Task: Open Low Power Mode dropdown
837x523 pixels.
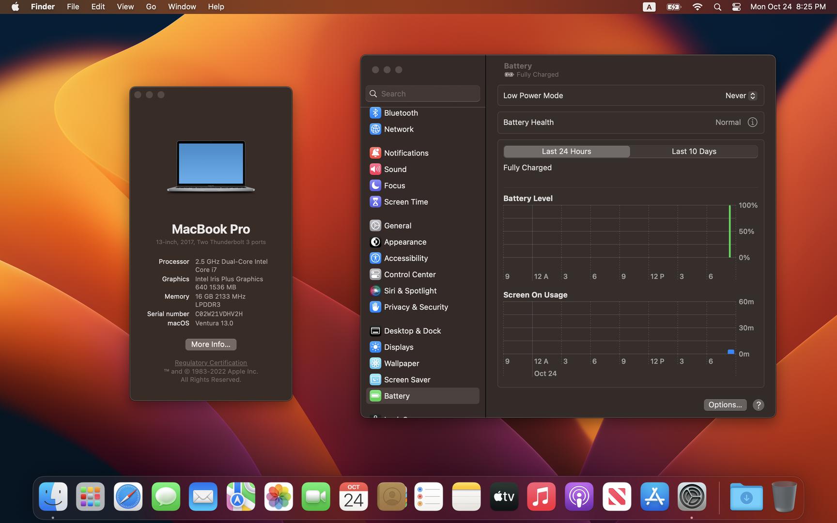Action: tap(741, 96)
